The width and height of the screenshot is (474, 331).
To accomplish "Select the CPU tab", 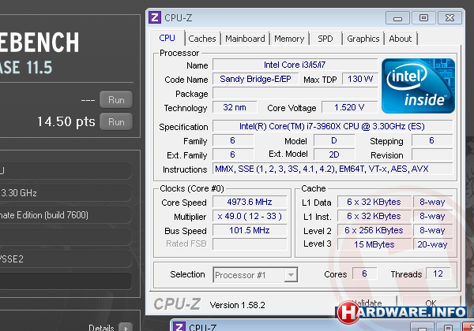I will pos(167,38).
